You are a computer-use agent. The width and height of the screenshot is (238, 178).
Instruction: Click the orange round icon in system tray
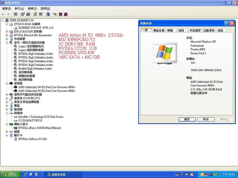202,174
